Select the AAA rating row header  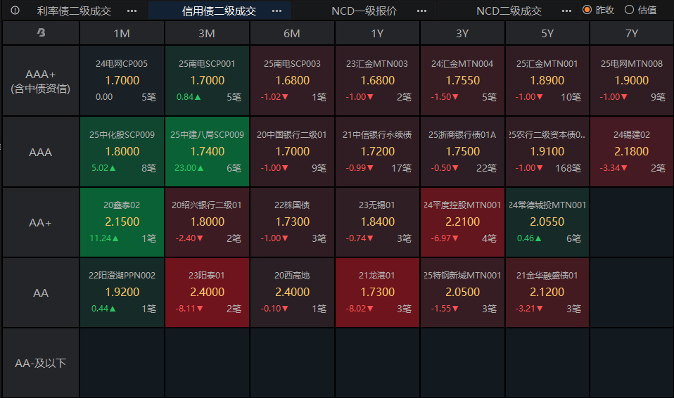40,152
